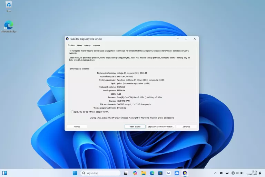The width and height of the screenshot is (265, 177).
Task: Click the HUAWEI system manufacturer value
Action: pyautogui.click(x=121, y=87)
